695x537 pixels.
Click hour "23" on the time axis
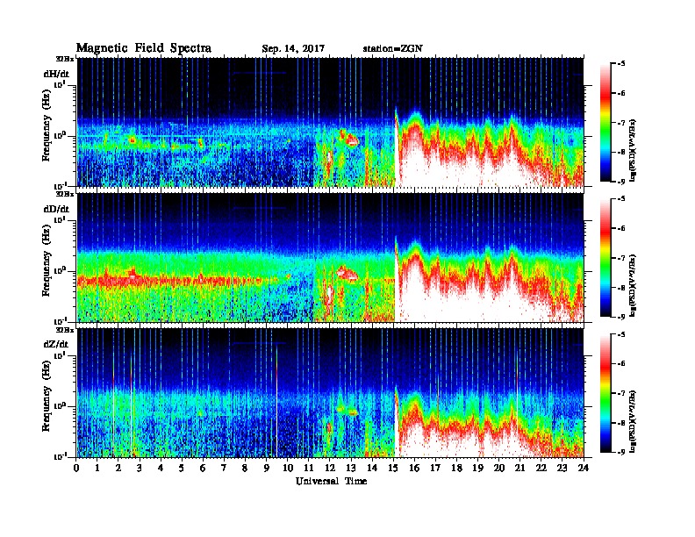click(x=562, y=468)
